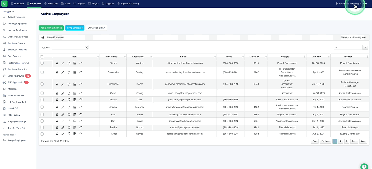
Task: Click the Show/Hide Salary button
Action: 96,28
